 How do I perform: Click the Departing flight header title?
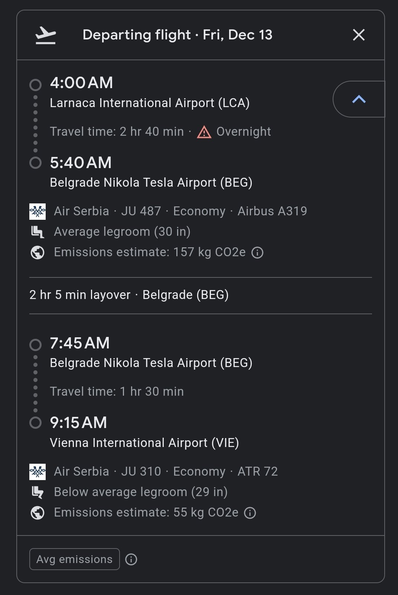click(x=177, y=35)
